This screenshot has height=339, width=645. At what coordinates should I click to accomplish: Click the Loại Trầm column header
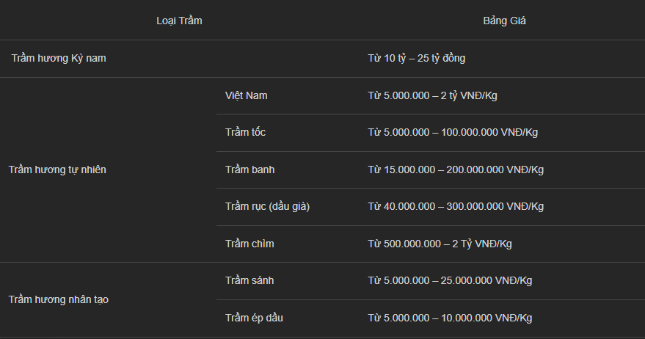179,21
